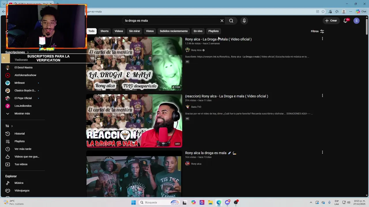Open Copilot Chat in the browser

[361, 11]
